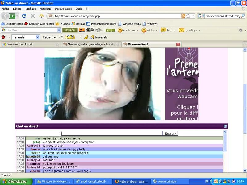Open the Historique menu
Viewport: 247px width, 185px height.
[x=45, y=9]
